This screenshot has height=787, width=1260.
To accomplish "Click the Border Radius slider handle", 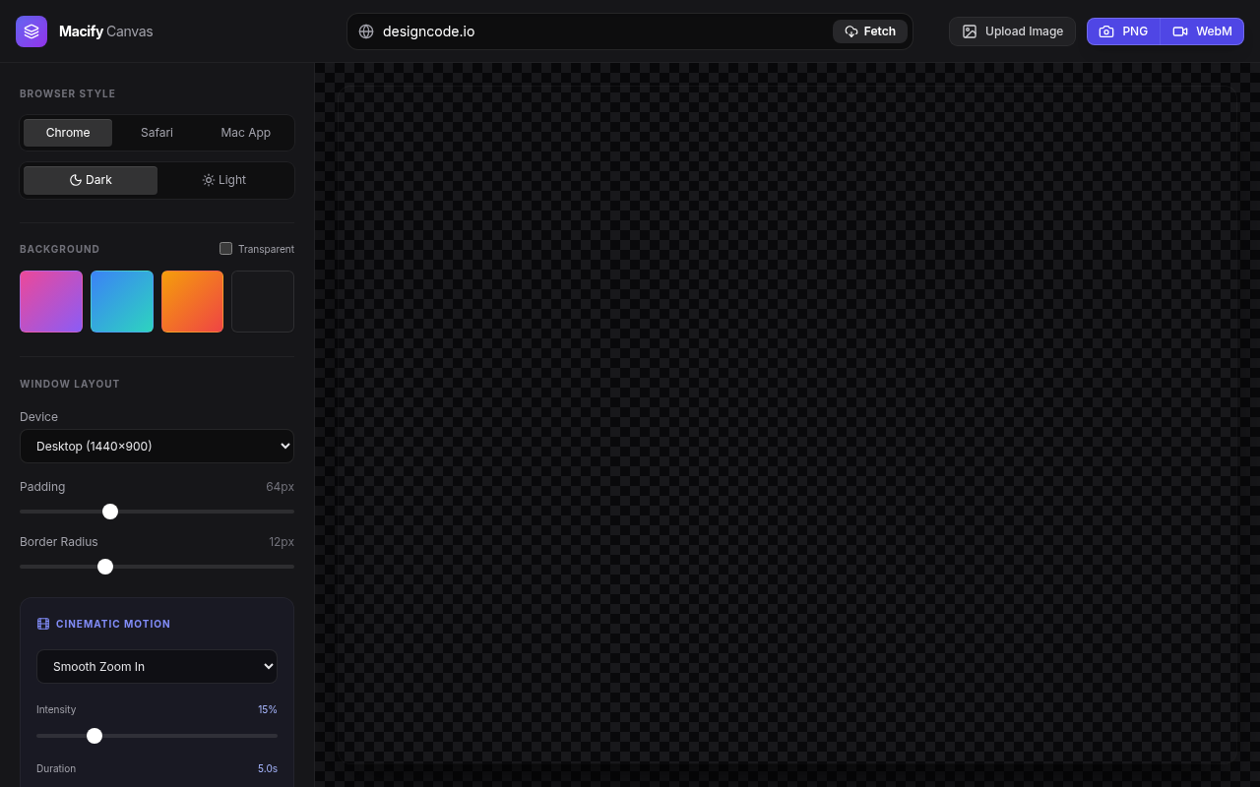I will coord(105,567).
